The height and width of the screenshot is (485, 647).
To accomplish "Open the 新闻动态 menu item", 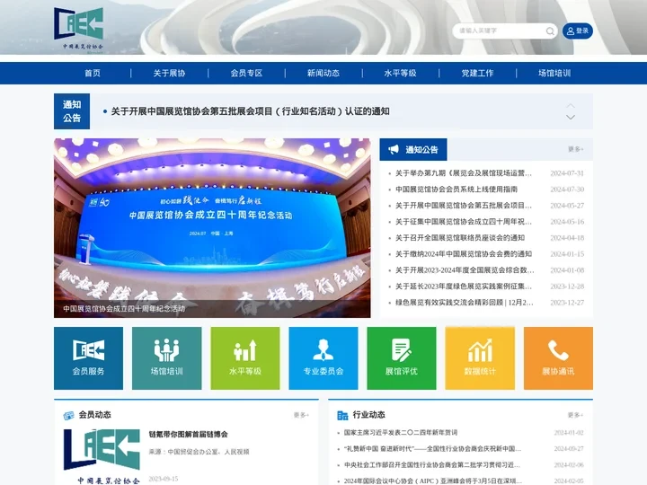I will click(323, 73).
